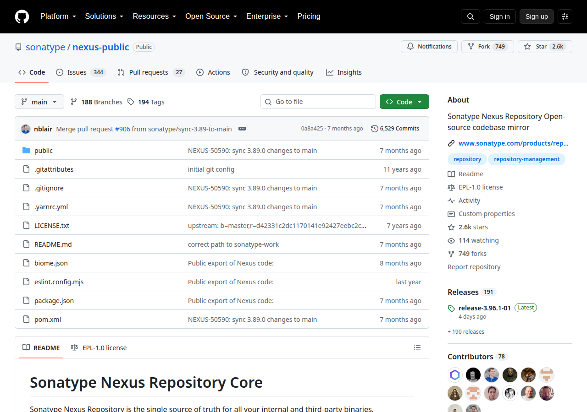The height and width of the screenshot is (412, 587).
Task: Open the public folder
Action: click(x=44, y=151)
